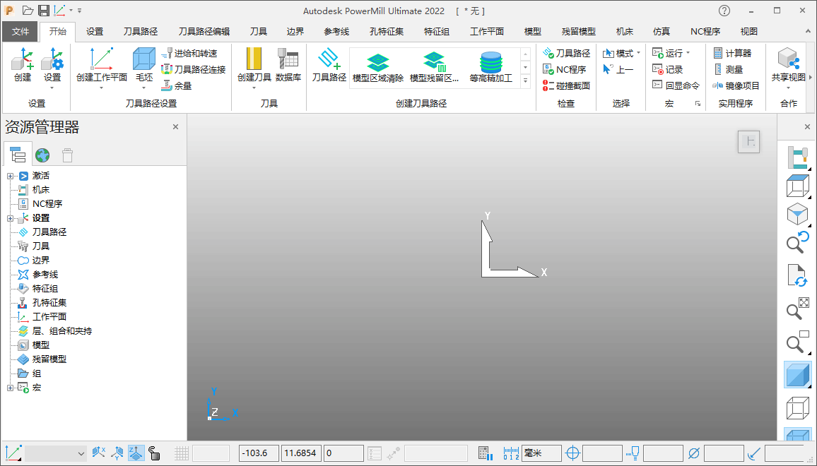Toggle the highlighted Z-plane lock icon in status bar

click(136, 453)
